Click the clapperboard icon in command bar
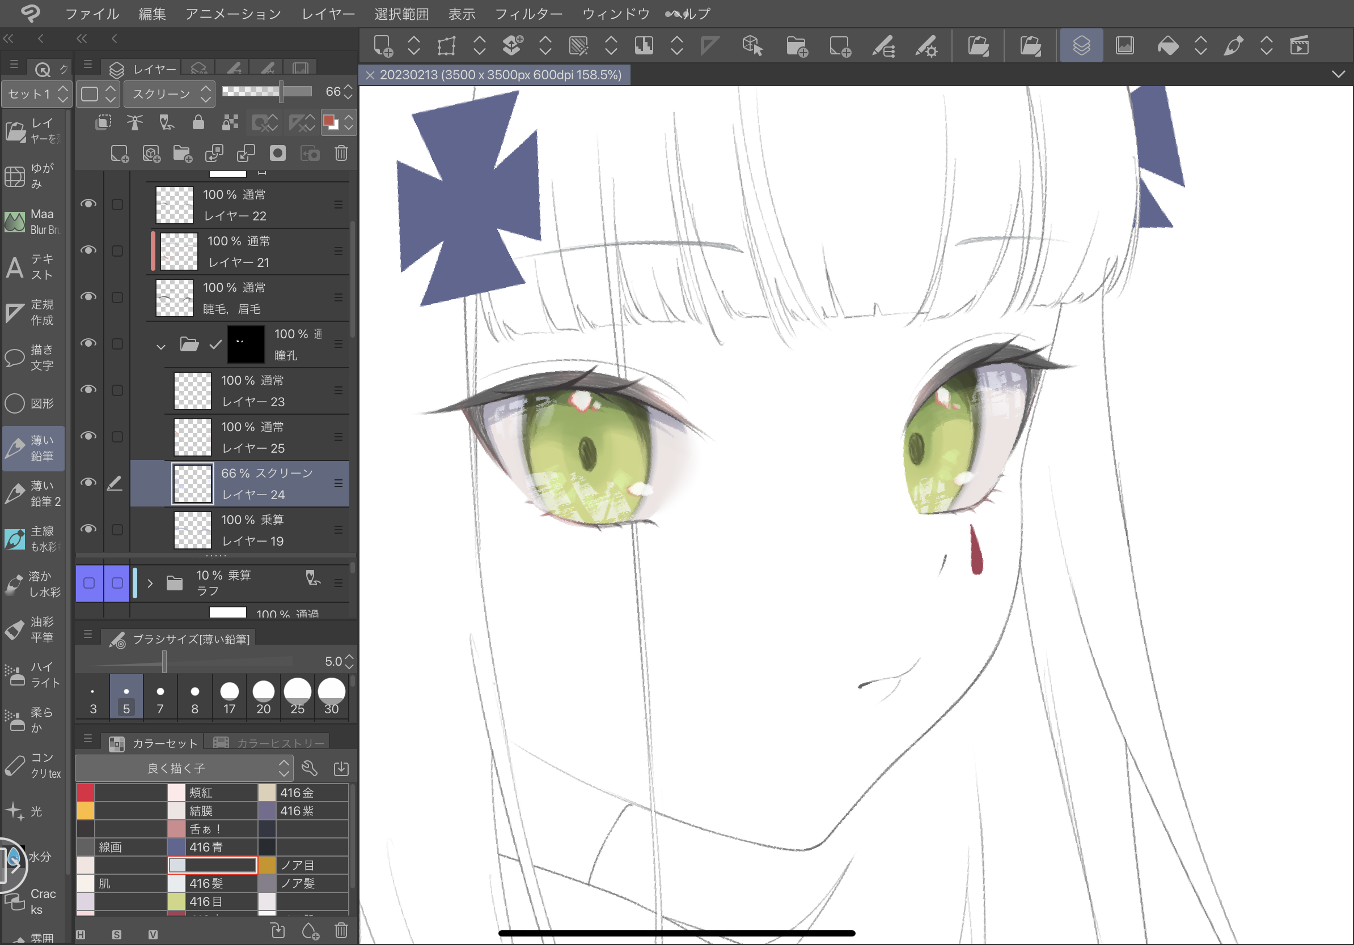This screenshot has width=1354, height=945. pyautogui.click(x=1299, y=46)
